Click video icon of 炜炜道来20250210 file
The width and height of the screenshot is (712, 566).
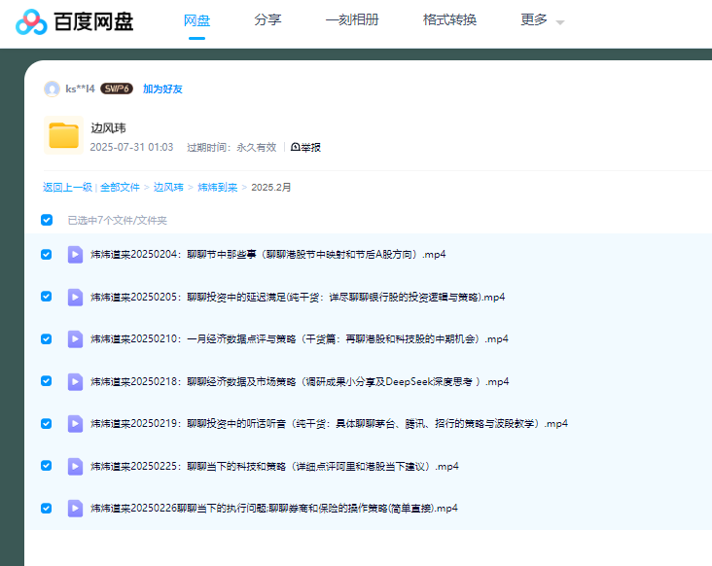75,338
